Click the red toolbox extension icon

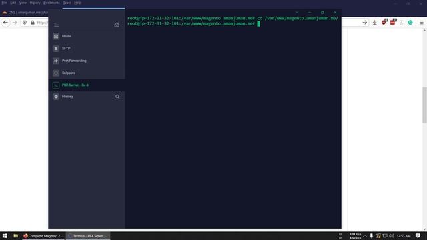393,22
